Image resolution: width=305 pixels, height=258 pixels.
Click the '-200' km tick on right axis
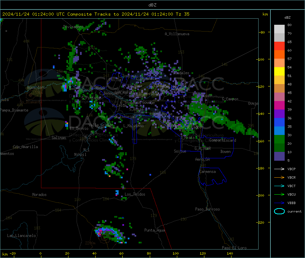click(x=261, y=196)
